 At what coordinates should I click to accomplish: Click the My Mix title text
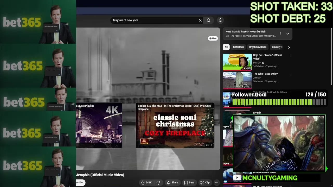[257, 113]
